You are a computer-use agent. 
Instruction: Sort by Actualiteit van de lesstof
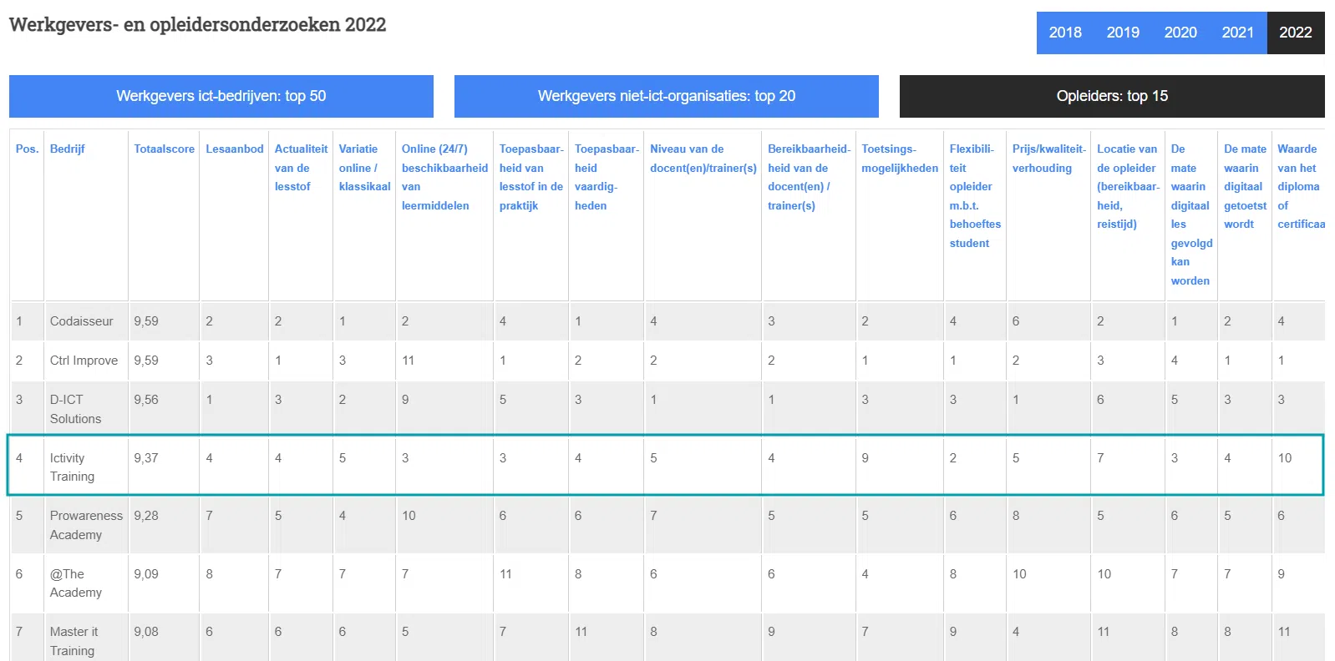point(301,168)
